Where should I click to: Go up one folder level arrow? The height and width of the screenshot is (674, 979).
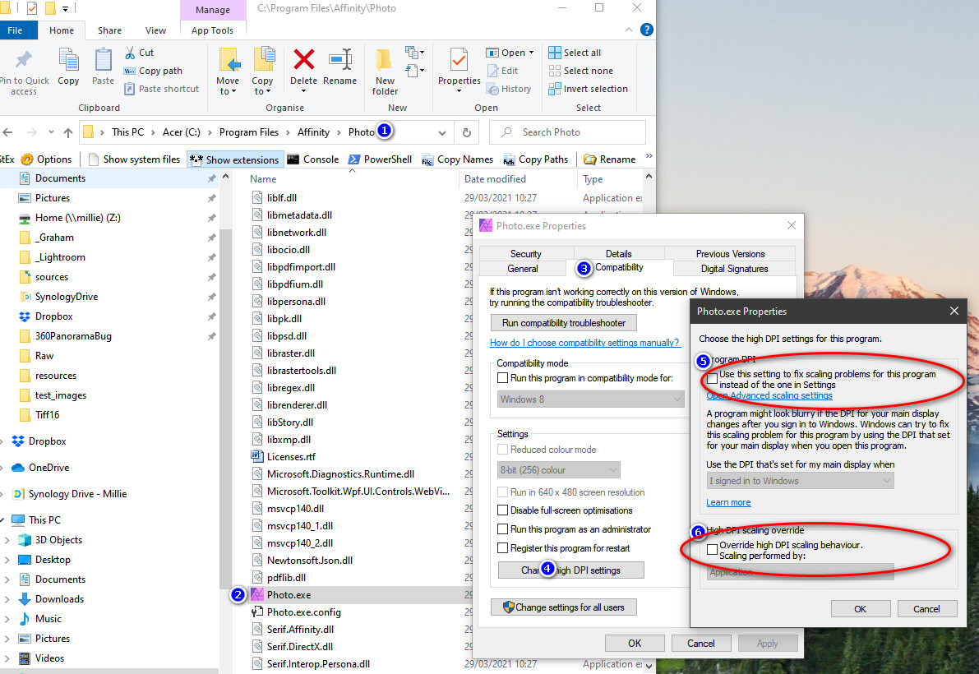click(x=68, y=132)
